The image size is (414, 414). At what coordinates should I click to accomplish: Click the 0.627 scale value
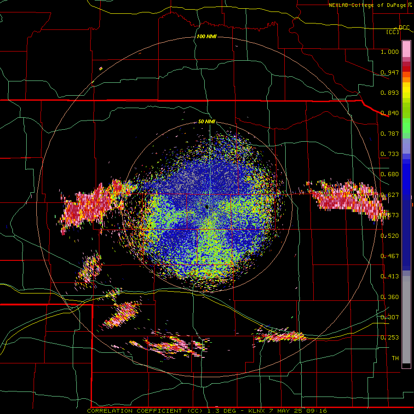(390, 195)
